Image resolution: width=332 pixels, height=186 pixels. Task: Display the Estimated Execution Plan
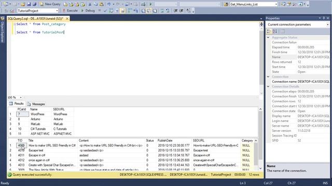[111, 10]
